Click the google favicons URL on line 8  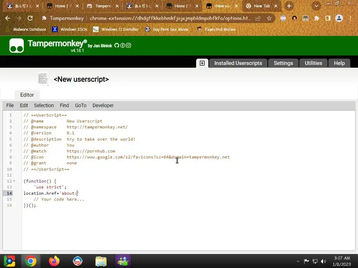pos(148,157)
